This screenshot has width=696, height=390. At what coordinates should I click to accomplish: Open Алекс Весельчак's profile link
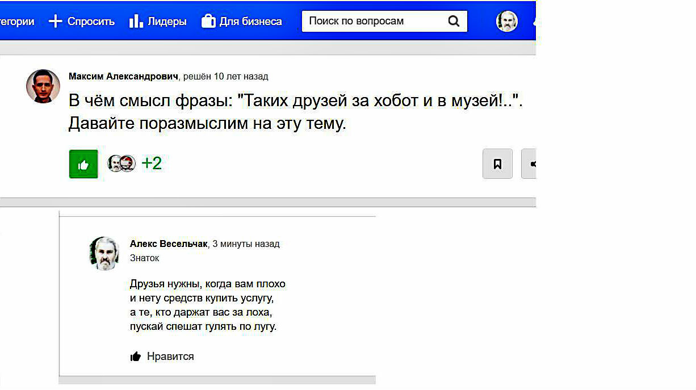tap(169, 244)
